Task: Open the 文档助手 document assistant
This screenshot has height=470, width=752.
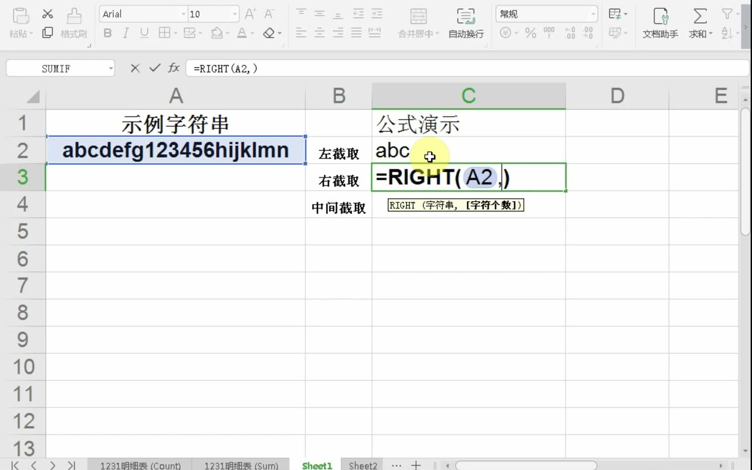Action: point(660,23)
